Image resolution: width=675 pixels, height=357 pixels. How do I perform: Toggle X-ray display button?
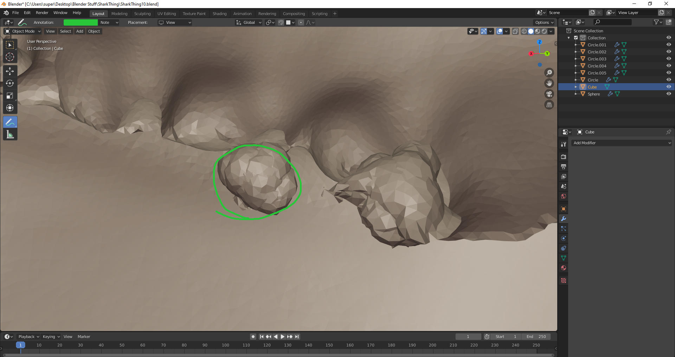pyautogui.click(x=515, y=32)
